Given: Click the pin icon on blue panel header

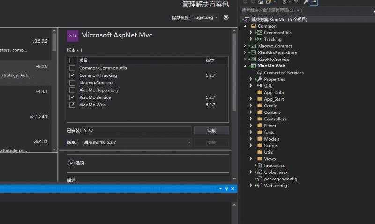Looking at the screenshot, I should pyautogui.click(x=226, y=188).
